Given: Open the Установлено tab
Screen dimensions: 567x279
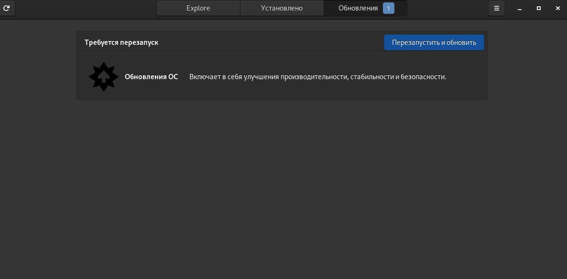Looking at the screenshot, I should point(282,8).
